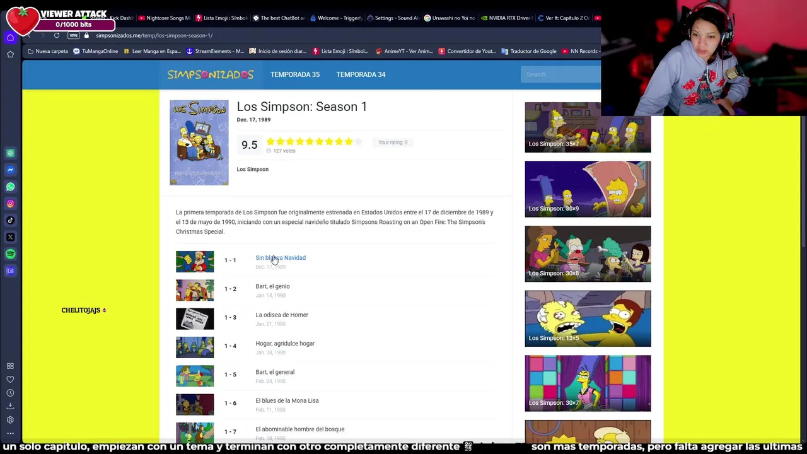The height and width of the screenshot is (454, 807).
Task: Click the Simpsonizados site logo
Action: point(211,74)
